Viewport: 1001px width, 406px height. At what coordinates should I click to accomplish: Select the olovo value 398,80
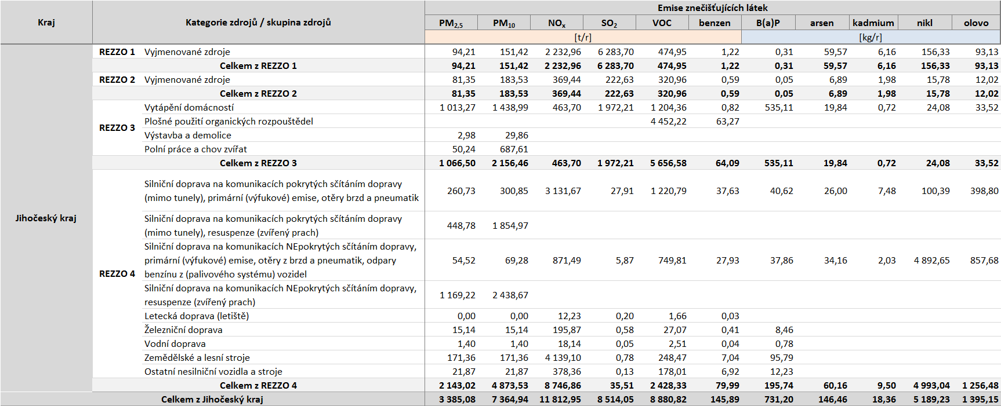[x=985, y=191]
